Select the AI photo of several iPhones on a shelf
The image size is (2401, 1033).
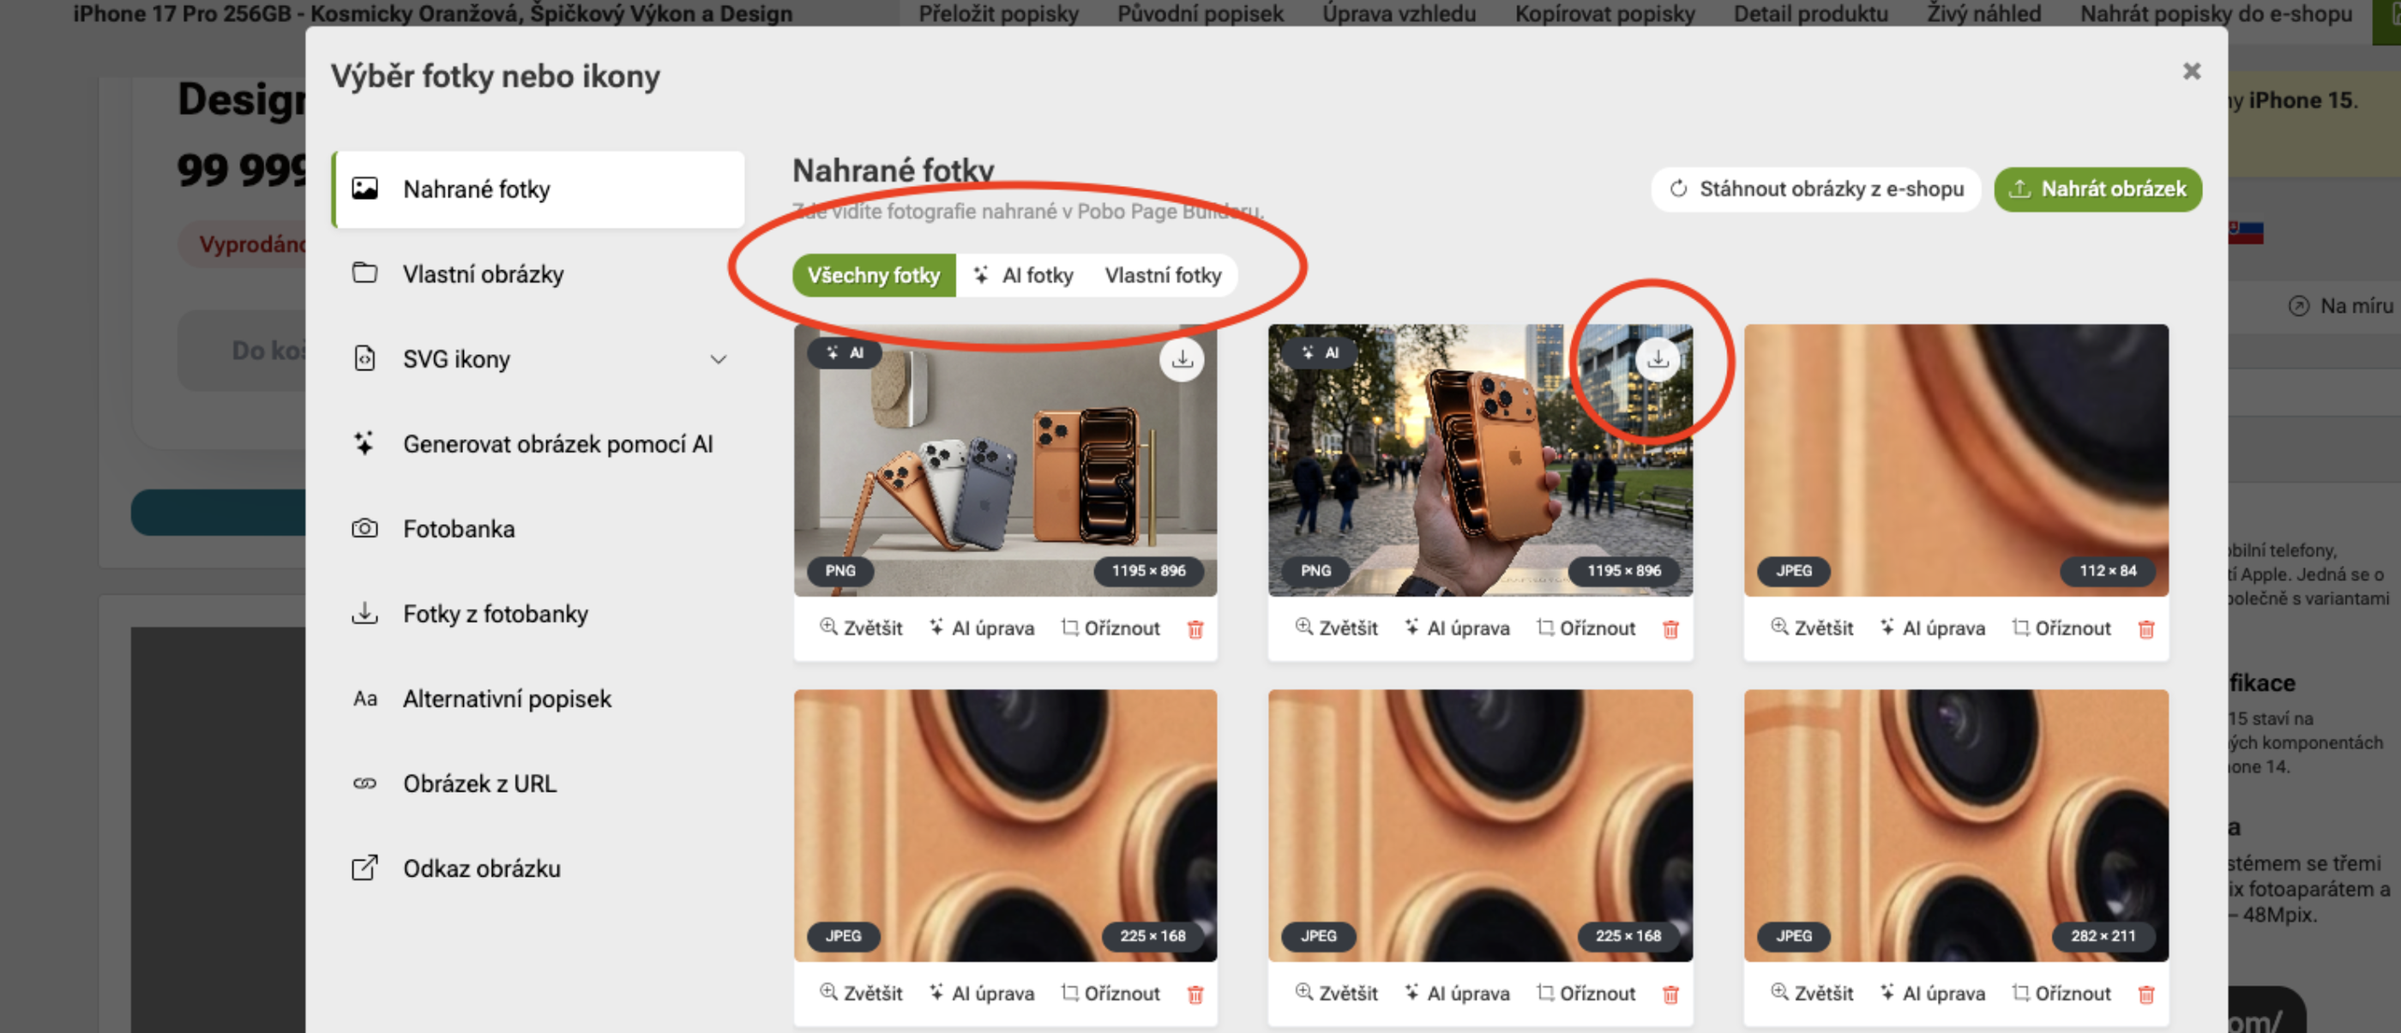point(1005,460)
